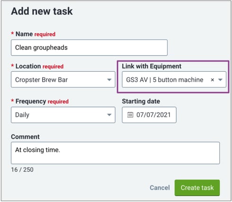232x202 pixels.
Task: Click the 16 / 250 character counter
Action: 22,170
